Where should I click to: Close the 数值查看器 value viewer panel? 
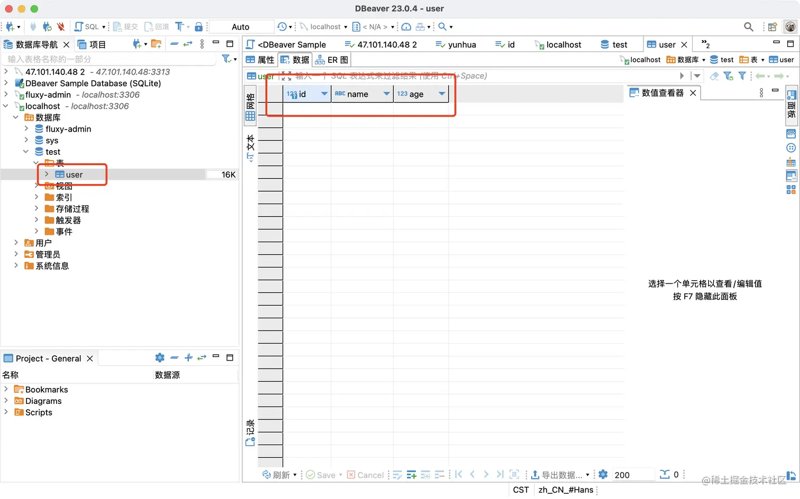693,93
